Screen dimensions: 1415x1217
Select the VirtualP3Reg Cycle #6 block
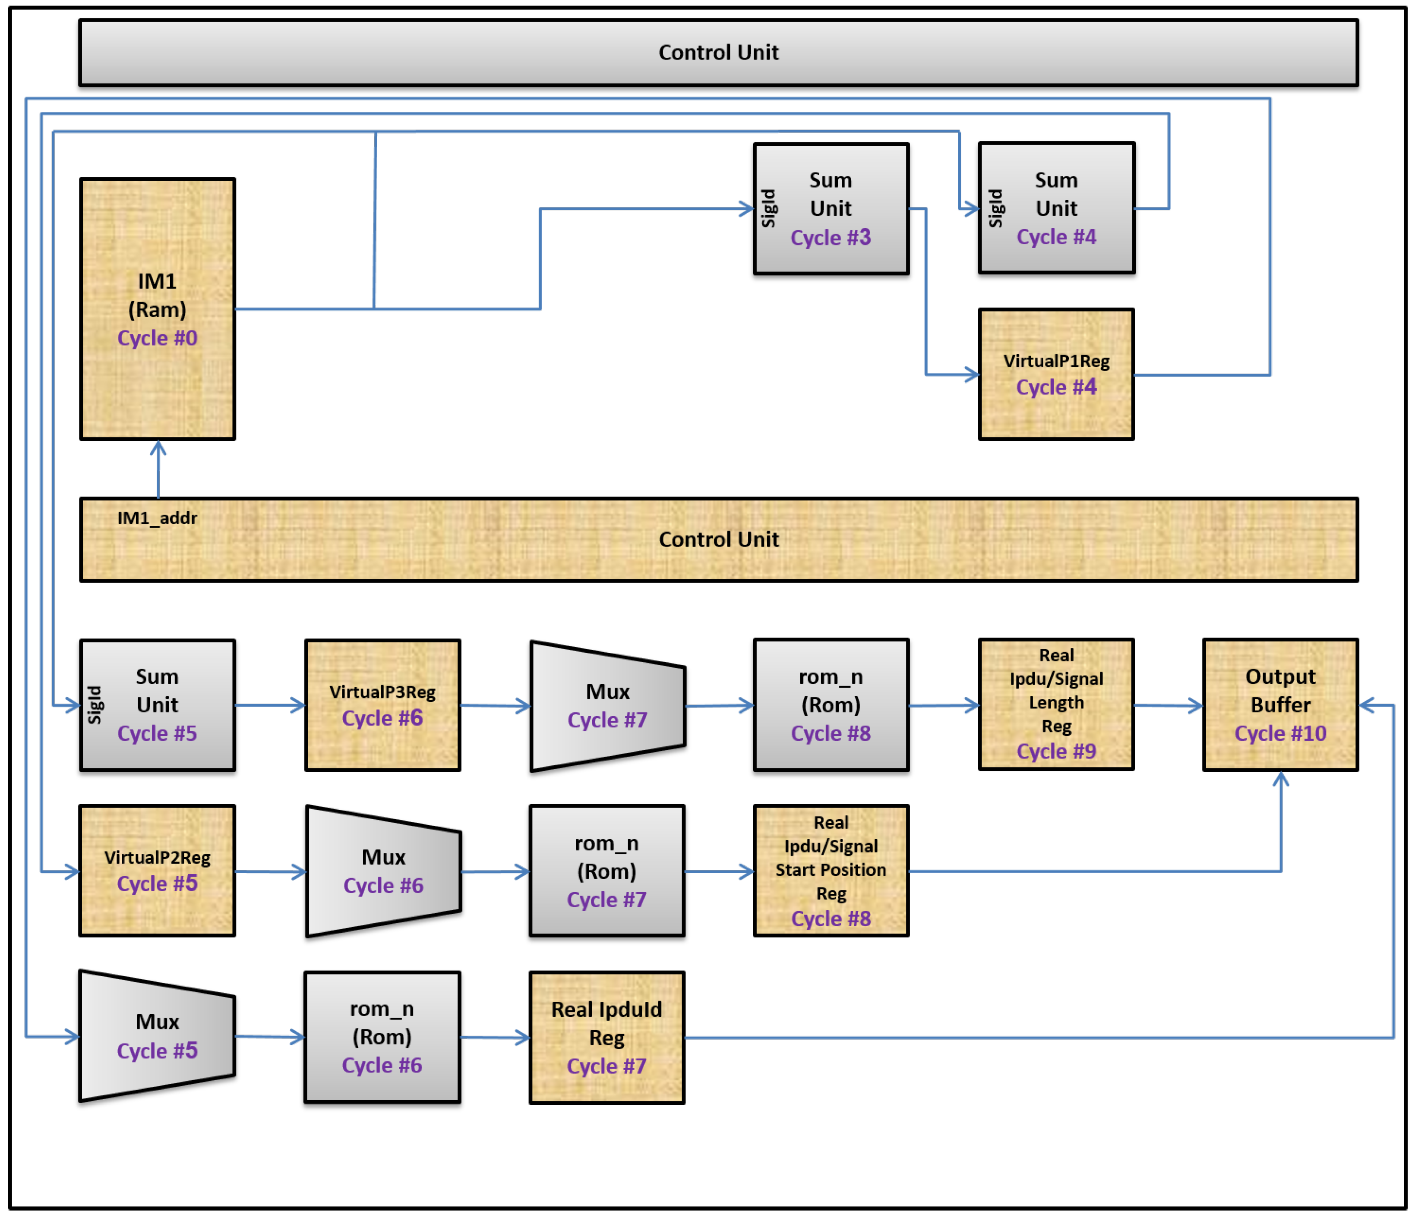click(382, 705)
